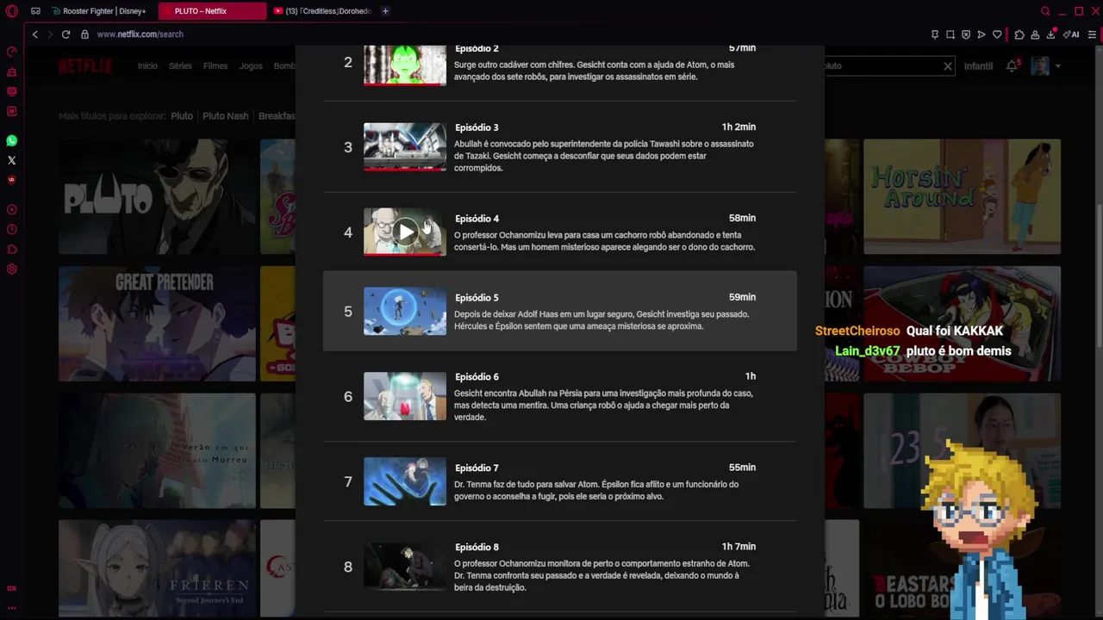
Task: Reload the Netflix page
Action: coord(65,34)
